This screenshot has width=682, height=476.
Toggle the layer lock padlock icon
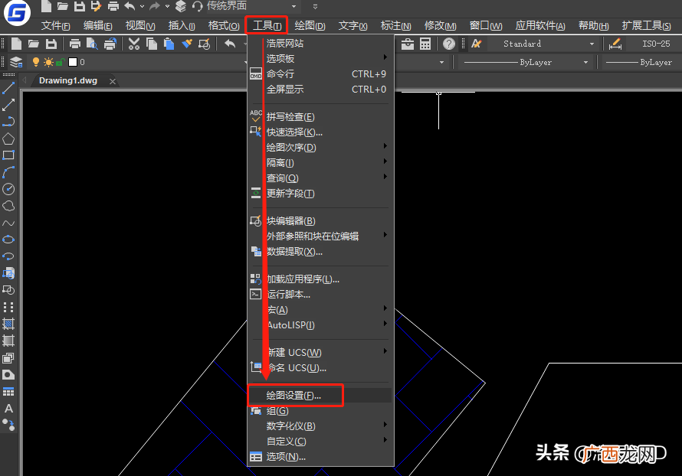[61, 62]
